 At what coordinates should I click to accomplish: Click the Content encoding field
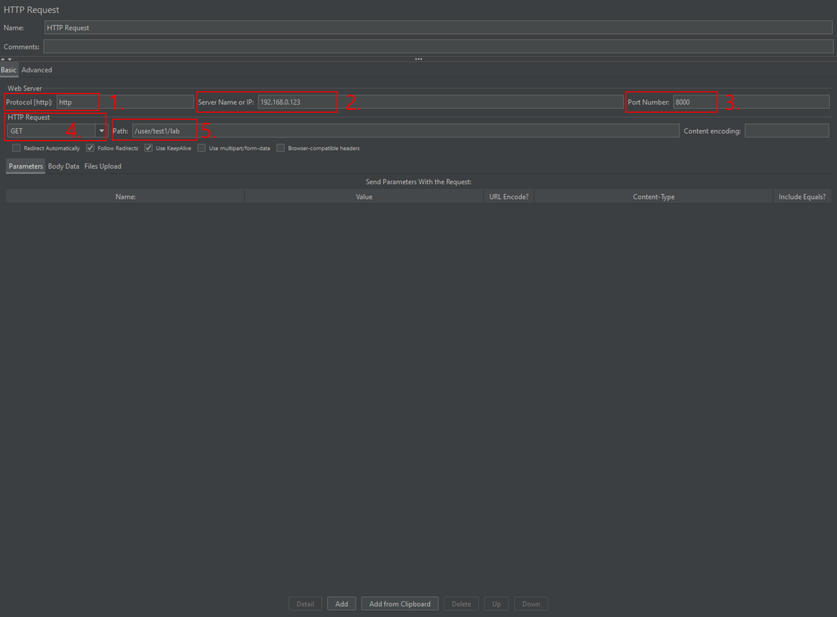(x=786, y=131)
